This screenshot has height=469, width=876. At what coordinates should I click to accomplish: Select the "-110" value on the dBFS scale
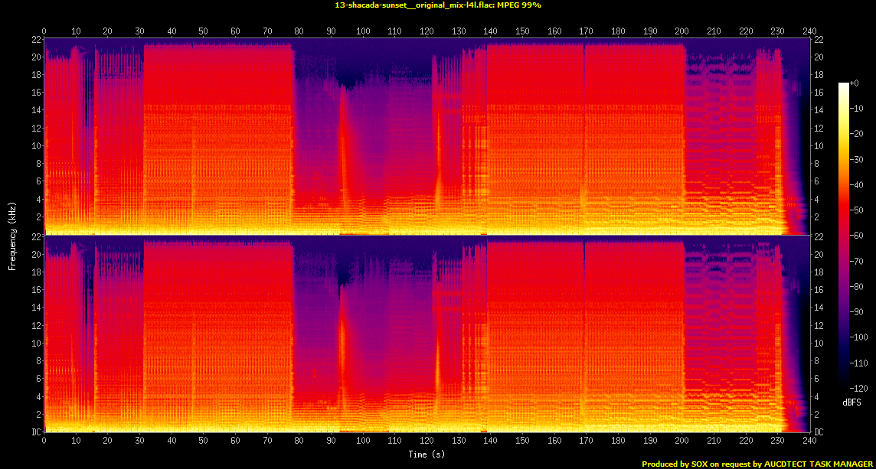pos(858,363)
